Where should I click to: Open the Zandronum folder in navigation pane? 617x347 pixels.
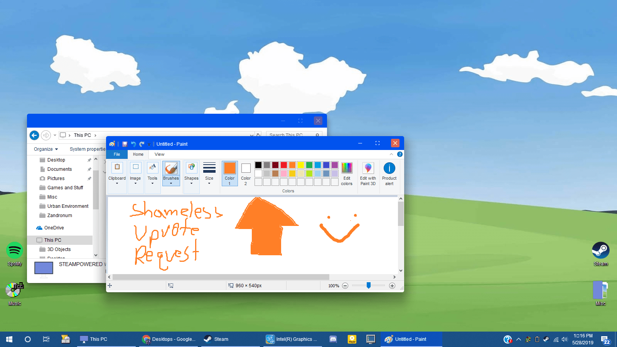click(x=60, y=216)
